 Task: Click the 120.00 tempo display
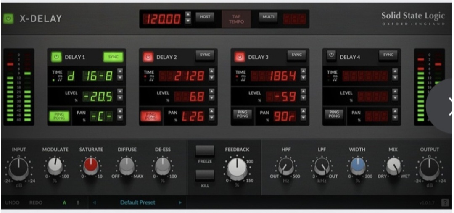pos(163,19)
